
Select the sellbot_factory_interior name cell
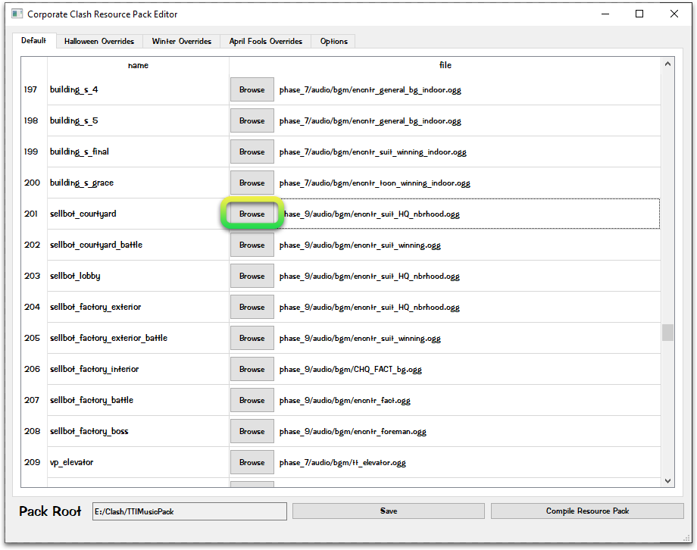(x=138, y=370)
